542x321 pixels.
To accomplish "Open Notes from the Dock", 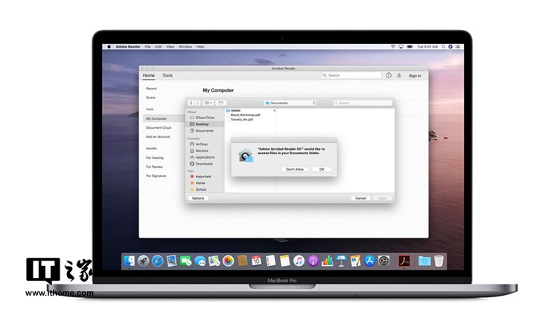I will coord(284,261).
